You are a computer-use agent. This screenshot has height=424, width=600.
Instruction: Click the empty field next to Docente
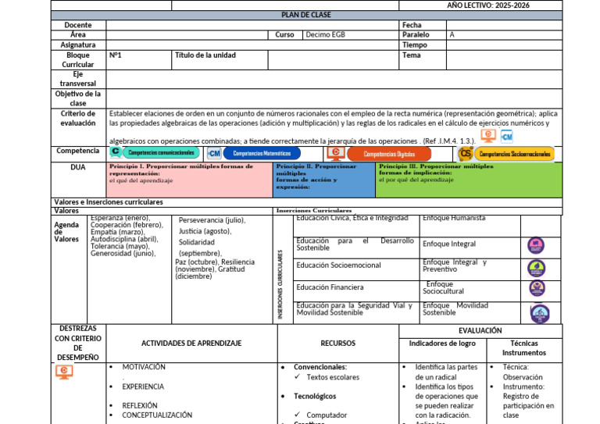[x=252, y=25]
